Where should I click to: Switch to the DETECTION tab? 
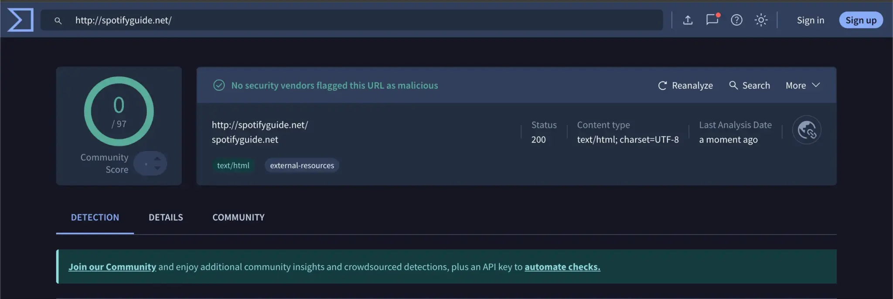(x=95, y=217)
